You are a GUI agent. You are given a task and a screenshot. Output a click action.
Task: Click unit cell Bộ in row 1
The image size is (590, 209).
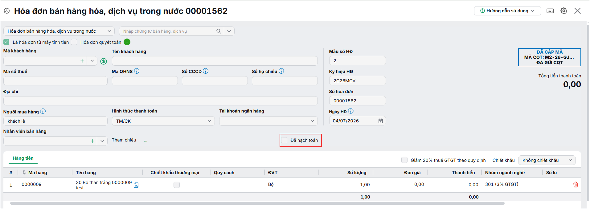pyautogui.click(x=271, y=184)
